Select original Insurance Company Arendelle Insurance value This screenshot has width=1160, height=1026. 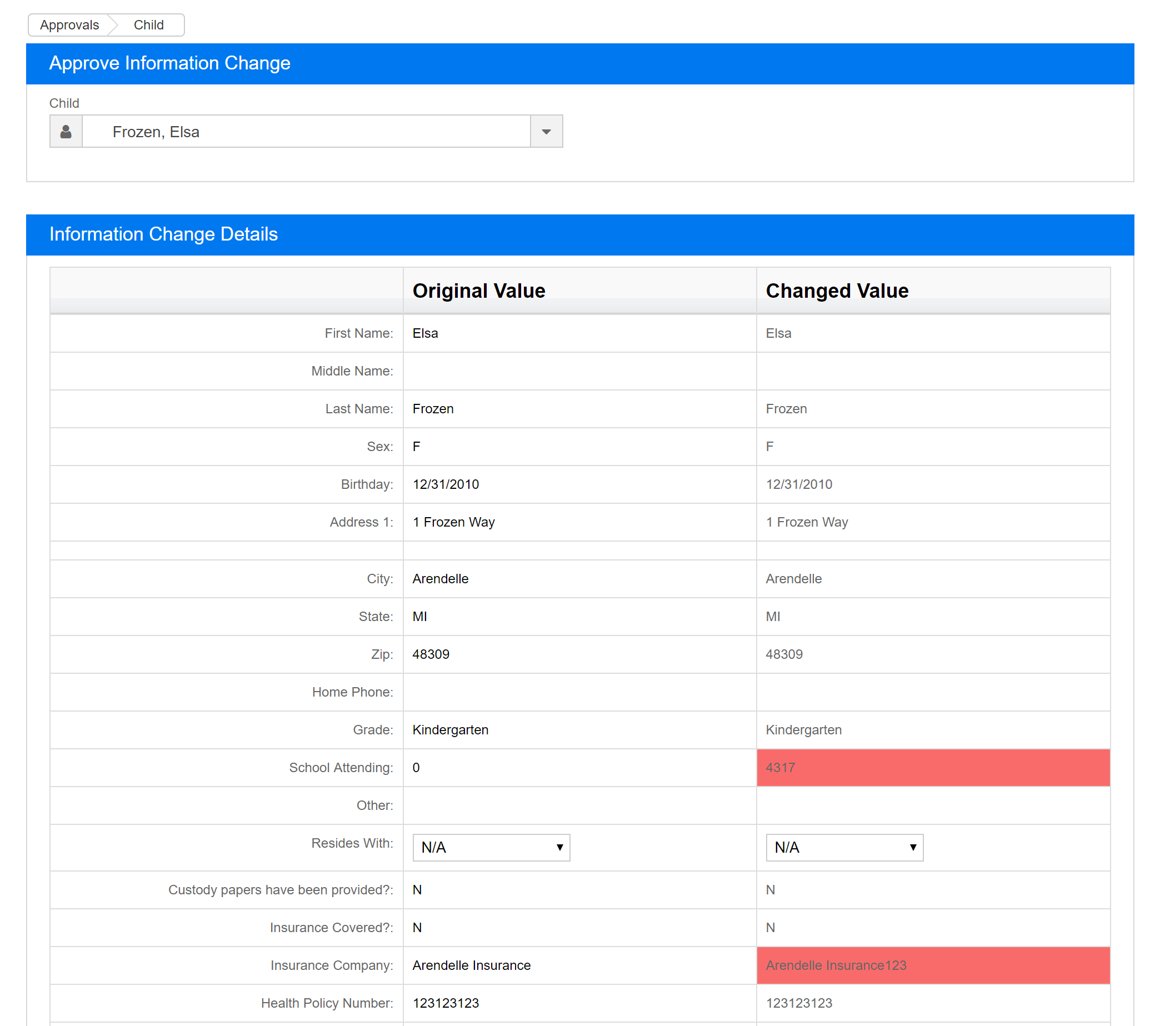point(471,965)
